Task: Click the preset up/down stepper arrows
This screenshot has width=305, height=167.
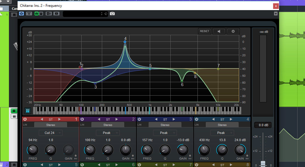Action: click(x=102, y=14)
